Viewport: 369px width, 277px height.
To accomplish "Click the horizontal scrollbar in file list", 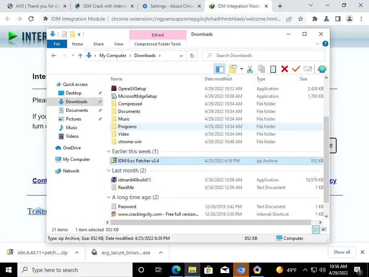I will 210,222.
